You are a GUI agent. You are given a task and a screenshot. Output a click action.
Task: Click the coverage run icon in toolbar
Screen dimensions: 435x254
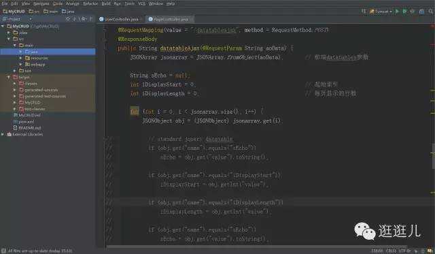click(x=413, y=12)
